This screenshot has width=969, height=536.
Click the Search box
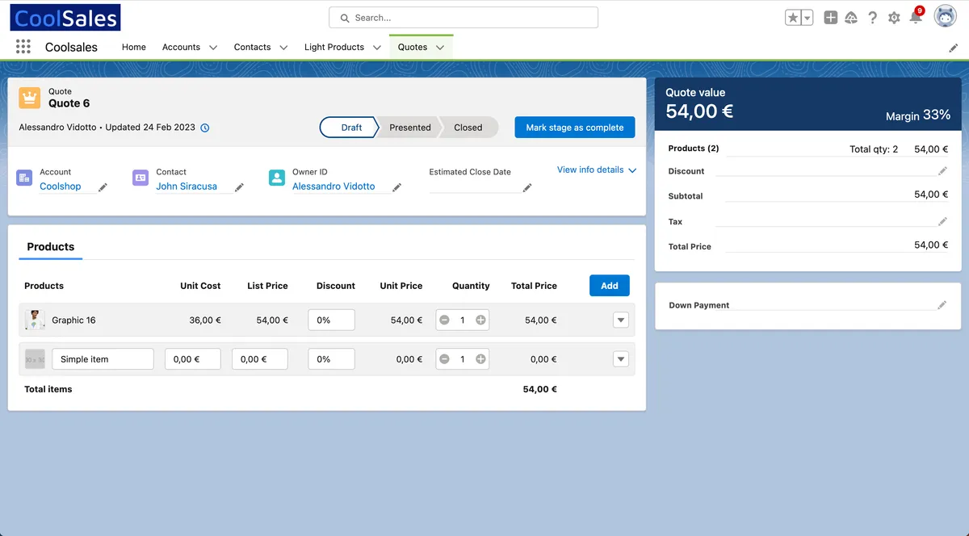[464, 18]
